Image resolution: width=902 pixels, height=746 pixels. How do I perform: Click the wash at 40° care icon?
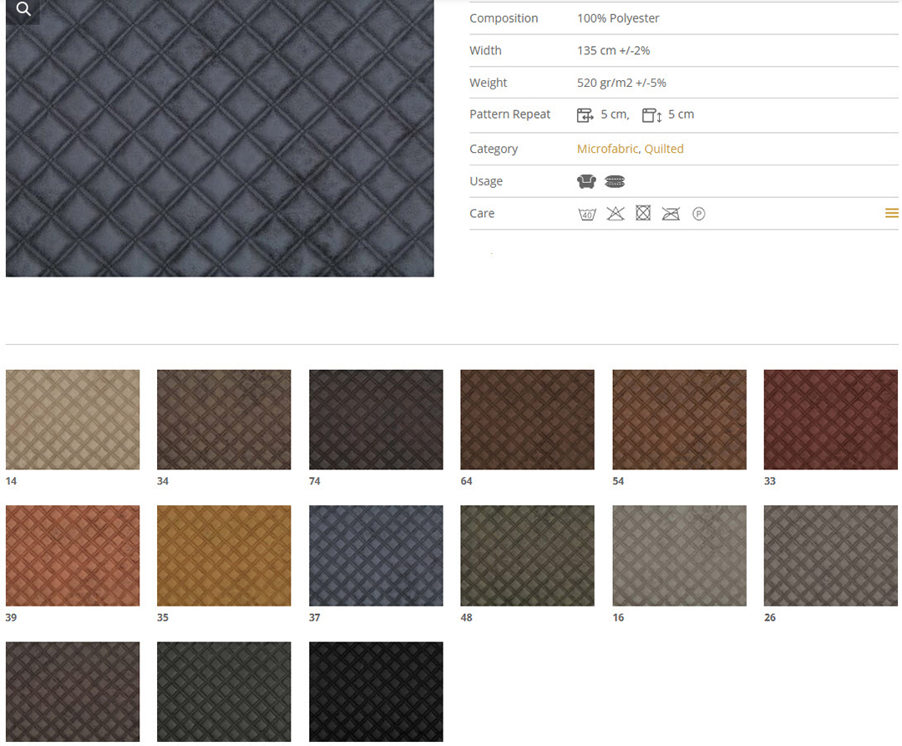tap(587, 214)
